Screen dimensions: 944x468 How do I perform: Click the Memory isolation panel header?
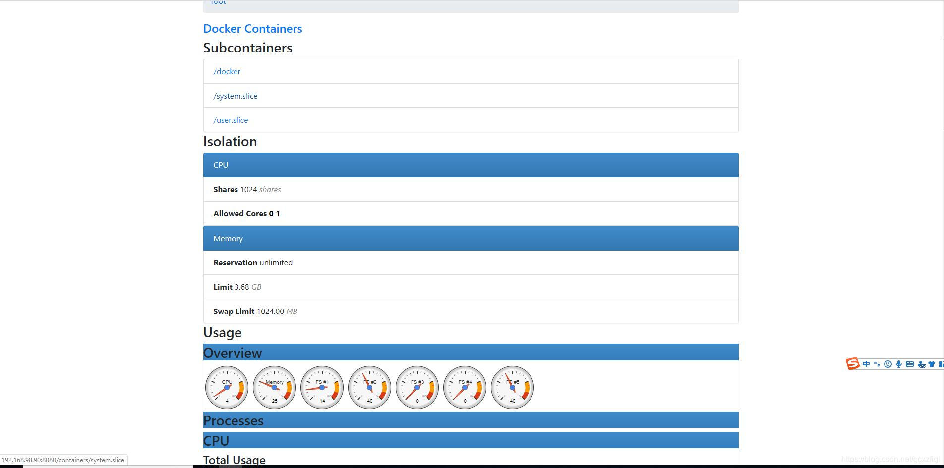pyautogui.click(x=471, y=238)
